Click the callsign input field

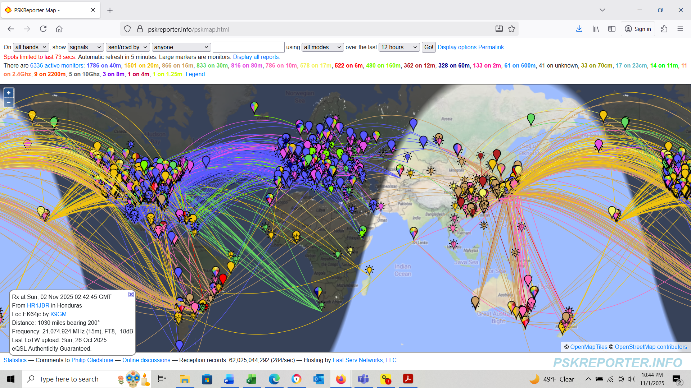click(248, 47)
